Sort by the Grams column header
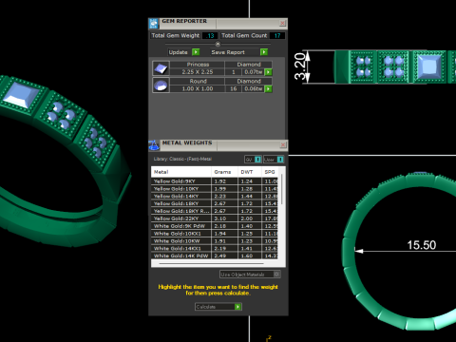Viewport: 456px width, 342px height. [224, 172]
